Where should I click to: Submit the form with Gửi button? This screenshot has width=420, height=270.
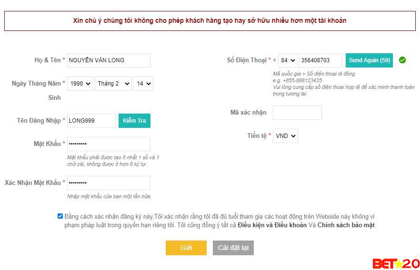tap(186, 248)
